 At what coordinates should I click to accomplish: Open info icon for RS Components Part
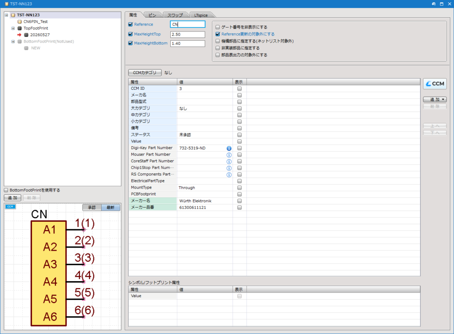pos(229,175)
